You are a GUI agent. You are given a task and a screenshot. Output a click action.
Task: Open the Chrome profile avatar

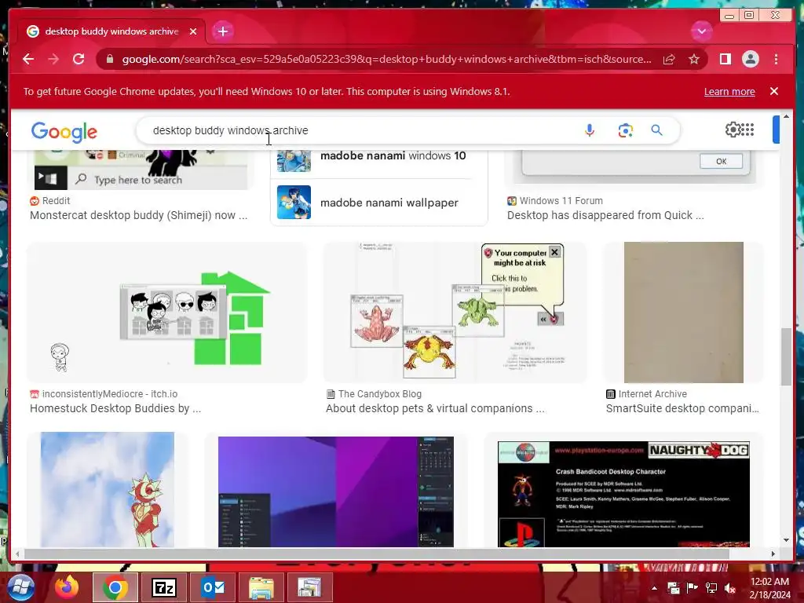pos(750,60)
